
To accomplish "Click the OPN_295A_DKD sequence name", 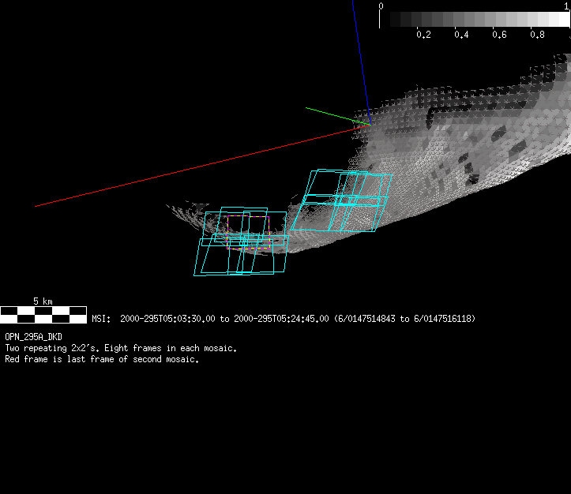I will (x=33, y=337).
